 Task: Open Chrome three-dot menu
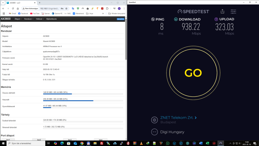point(124,9)
